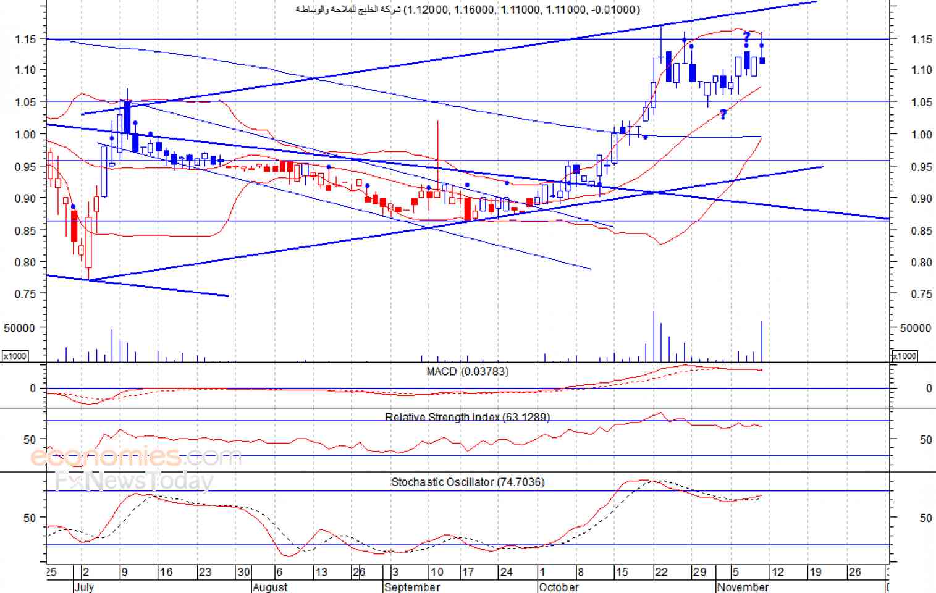
Task: Click the Relative Strength Index (63.1289) label
Action: point(467,417)
